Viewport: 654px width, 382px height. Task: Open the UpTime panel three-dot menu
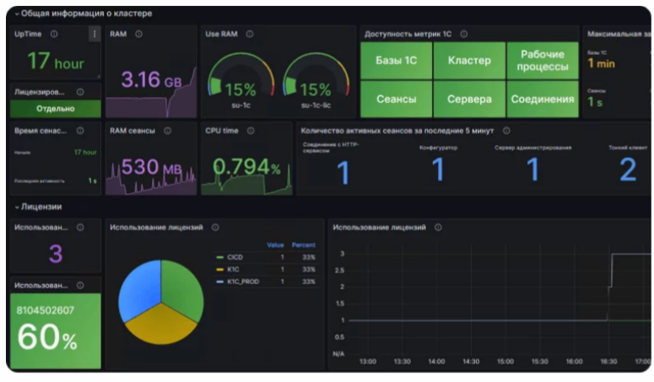[x=95, y=35]
